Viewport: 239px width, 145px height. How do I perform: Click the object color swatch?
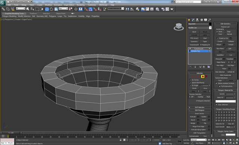[x=210, y=24]
